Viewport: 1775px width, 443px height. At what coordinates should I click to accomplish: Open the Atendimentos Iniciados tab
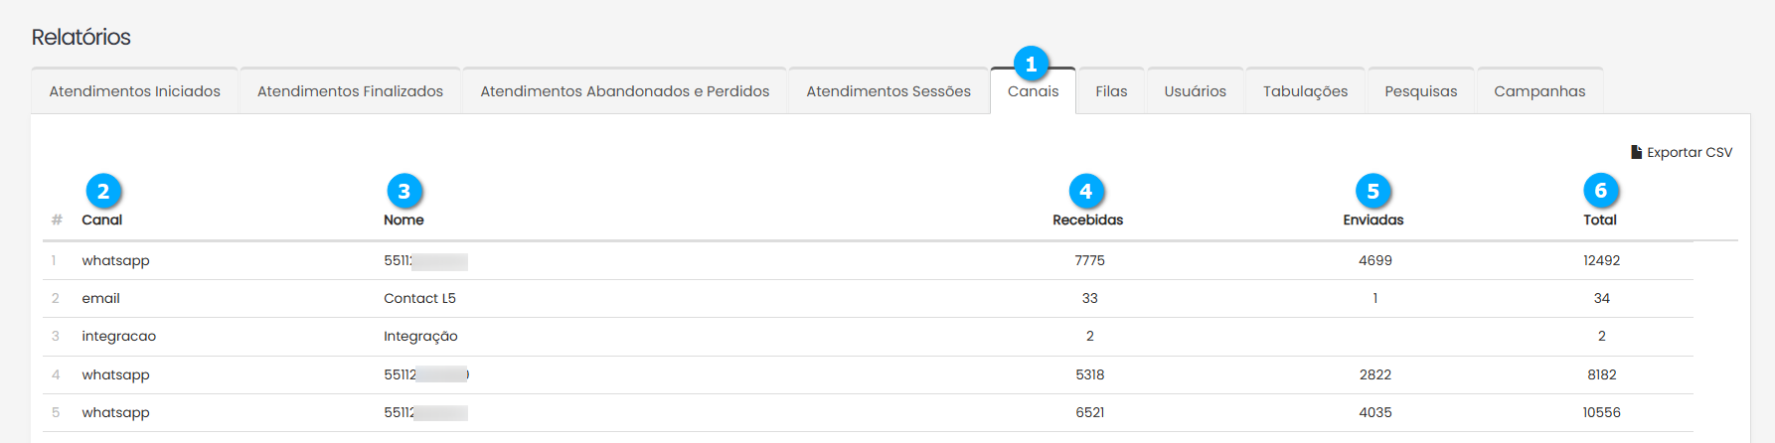(x=135, y=91)
